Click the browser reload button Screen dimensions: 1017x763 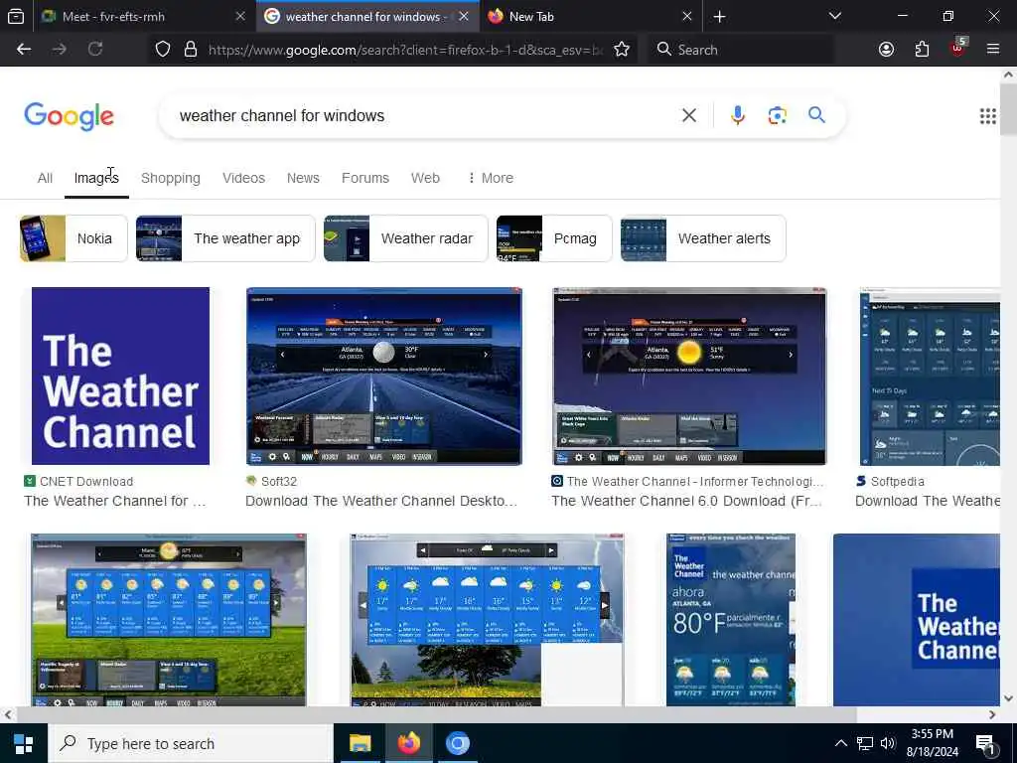[x=95, y=50]
